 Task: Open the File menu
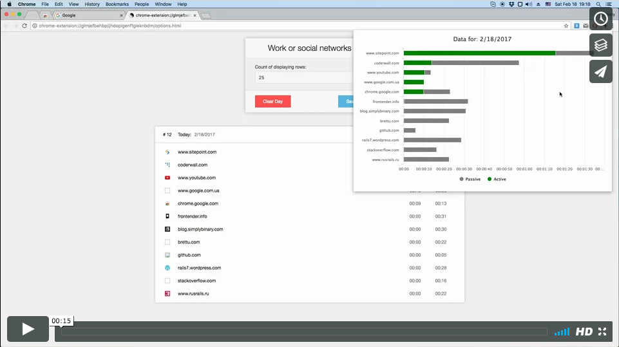pos(45,4)
